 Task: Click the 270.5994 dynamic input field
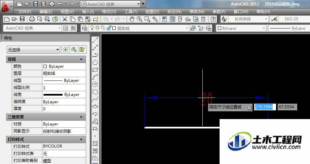(265, 107)
